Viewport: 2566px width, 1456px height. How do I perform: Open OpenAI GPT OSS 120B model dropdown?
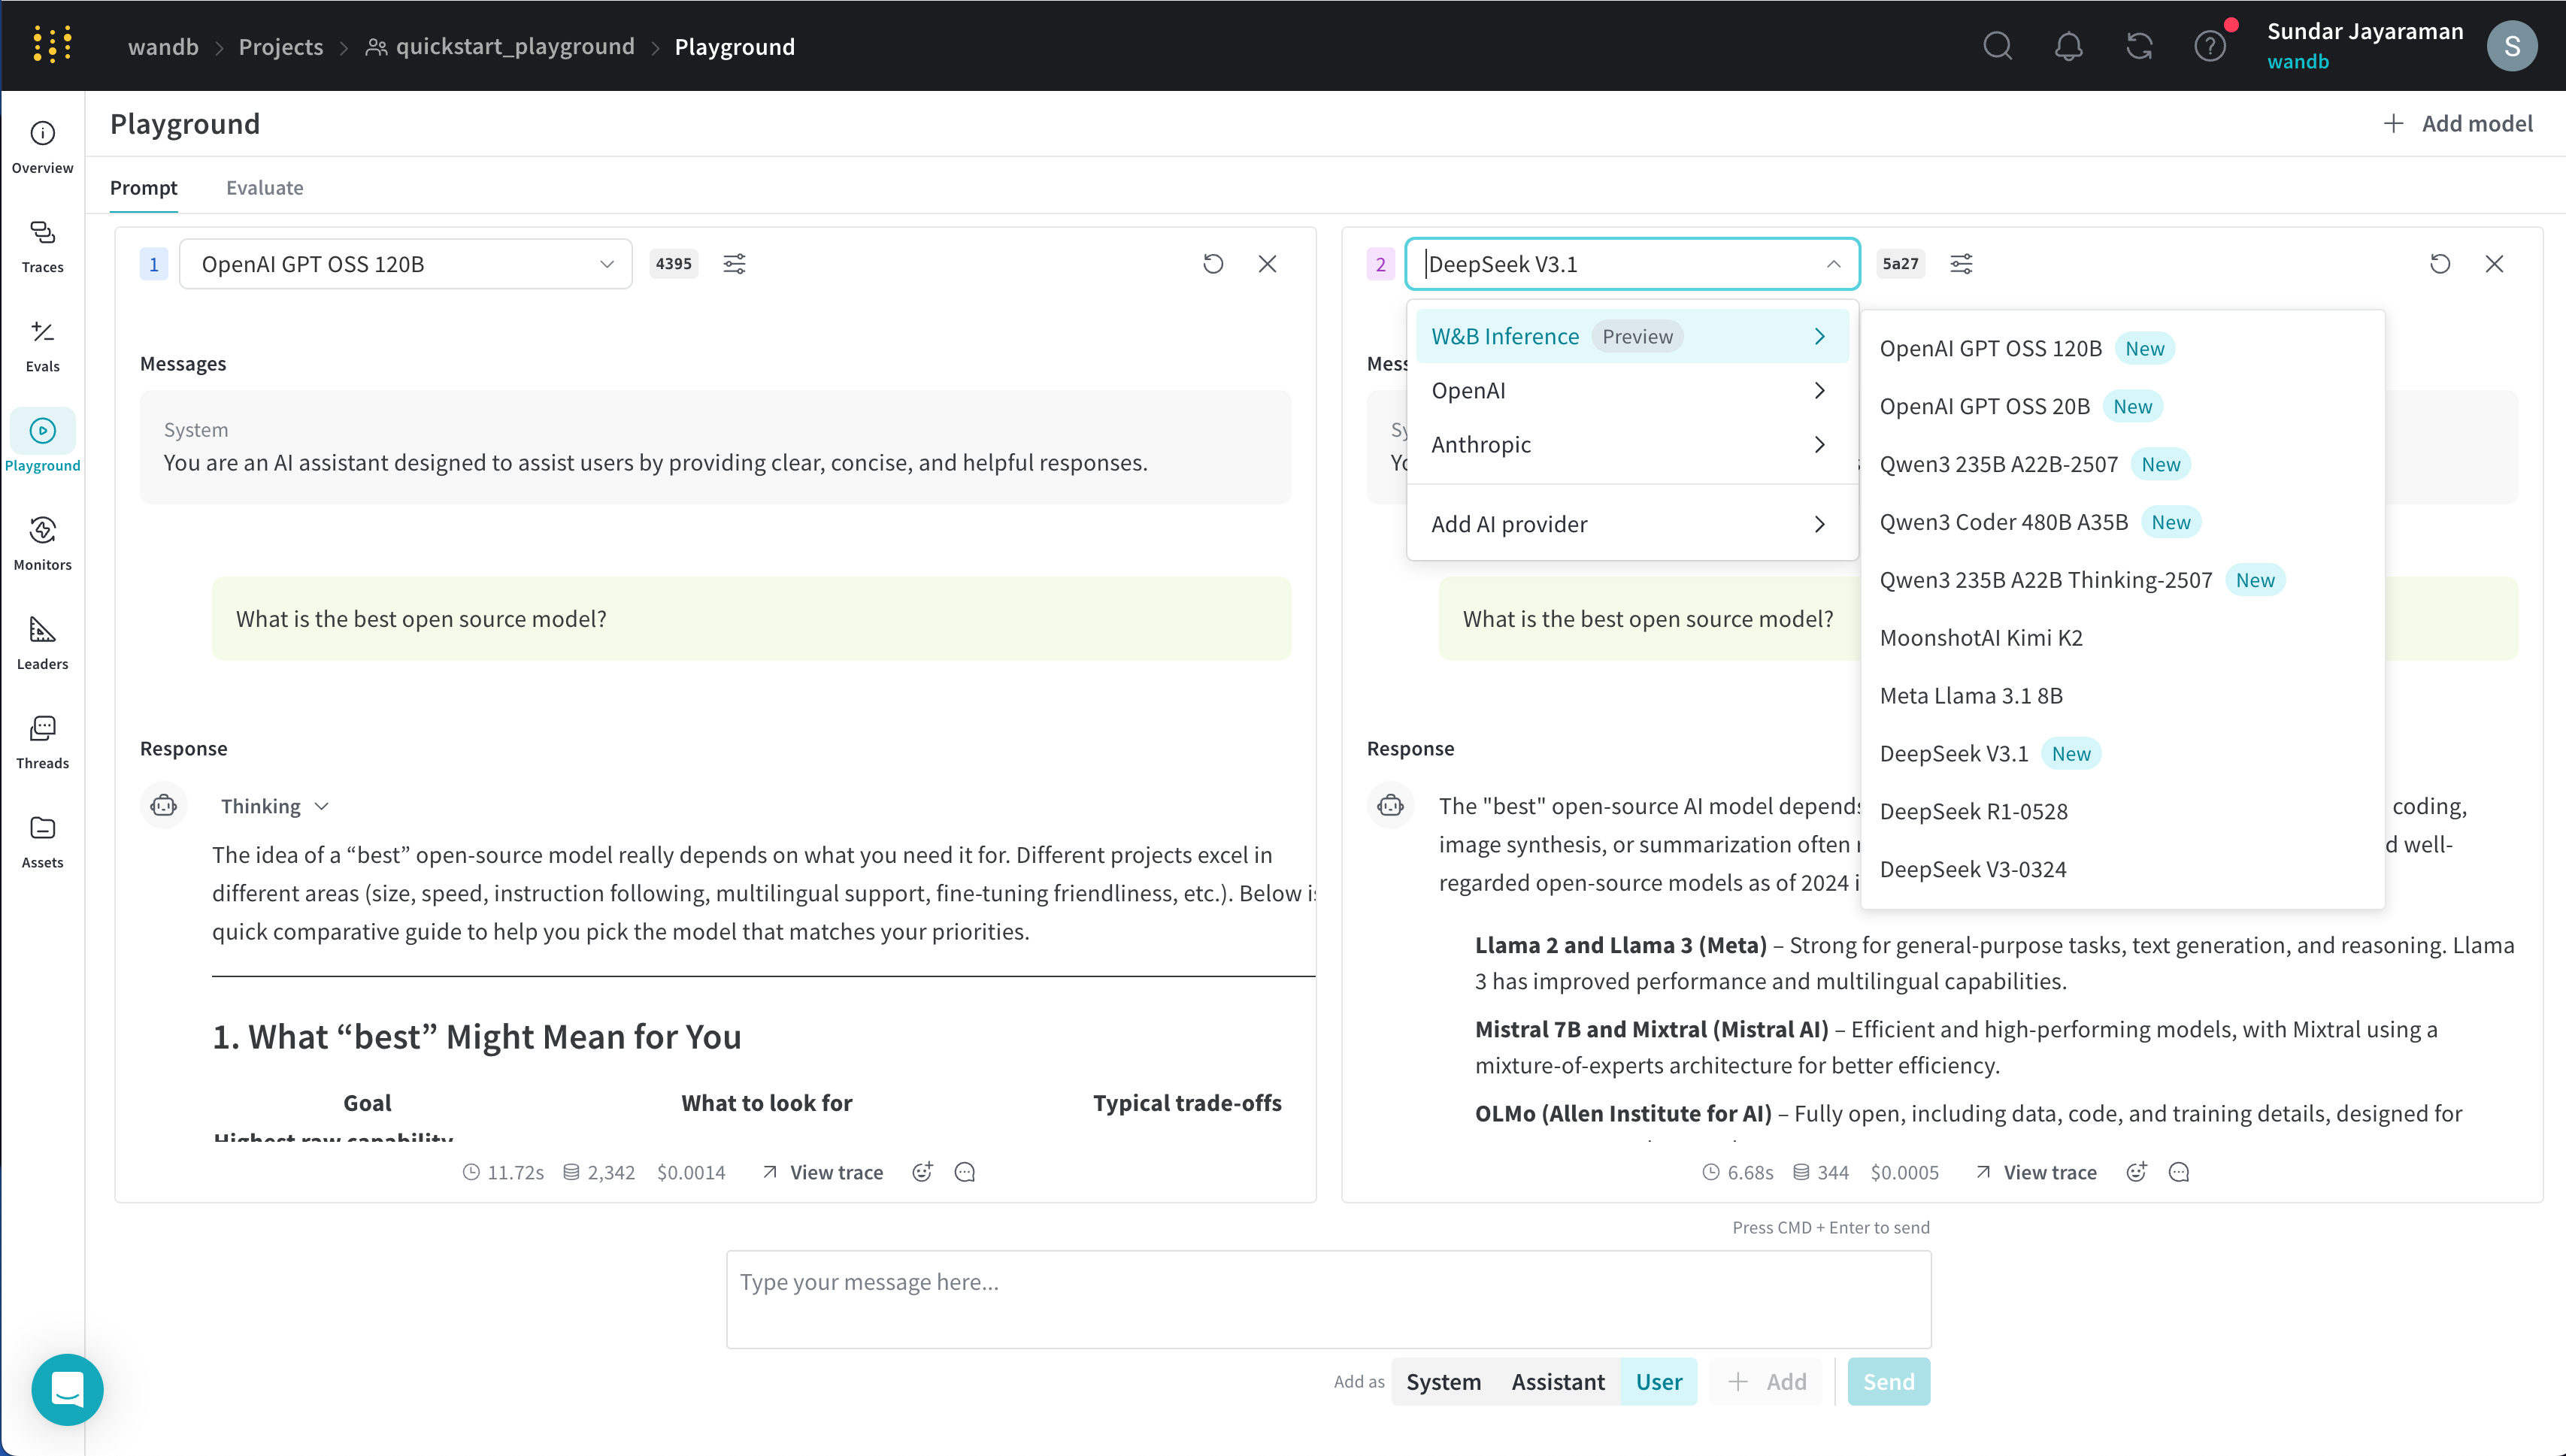[x=406, y=264]
